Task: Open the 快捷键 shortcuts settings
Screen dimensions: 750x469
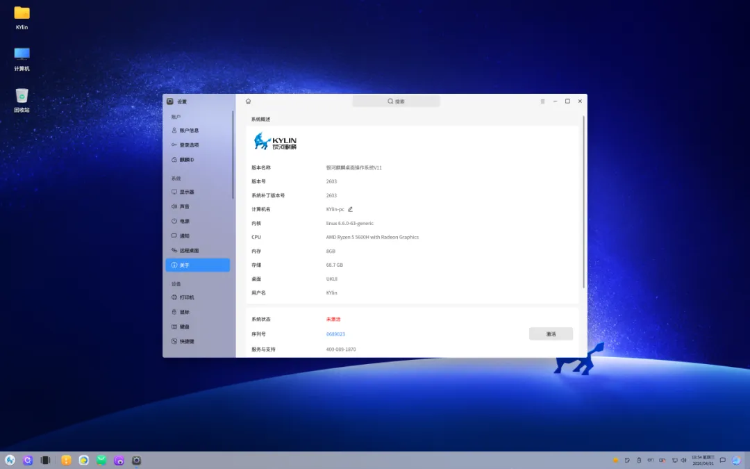Action: [x=197, y=341]
